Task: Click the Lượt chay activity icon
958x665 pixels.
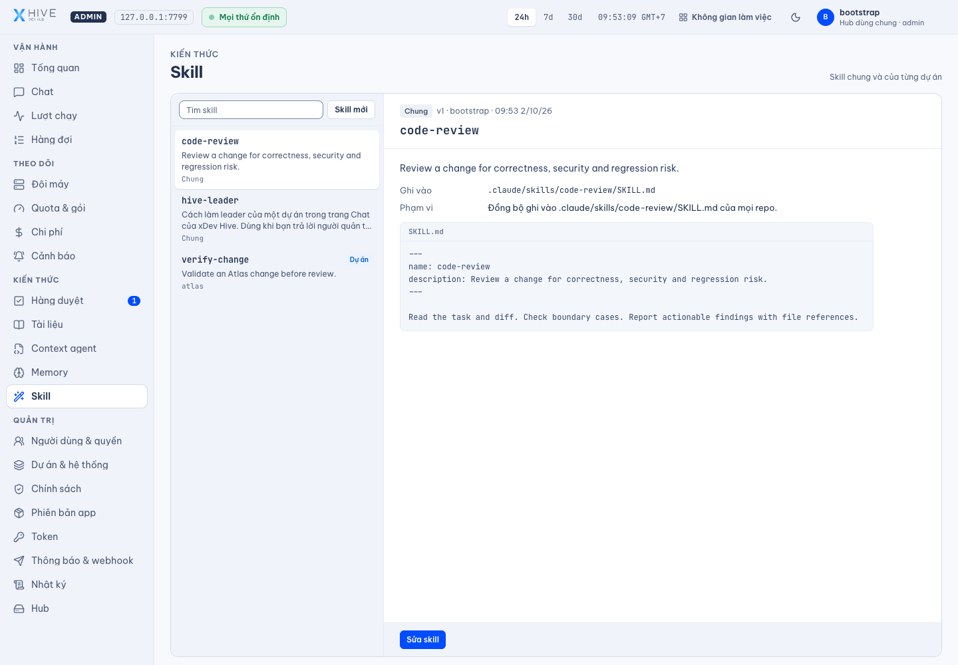Action: point(19,116)
